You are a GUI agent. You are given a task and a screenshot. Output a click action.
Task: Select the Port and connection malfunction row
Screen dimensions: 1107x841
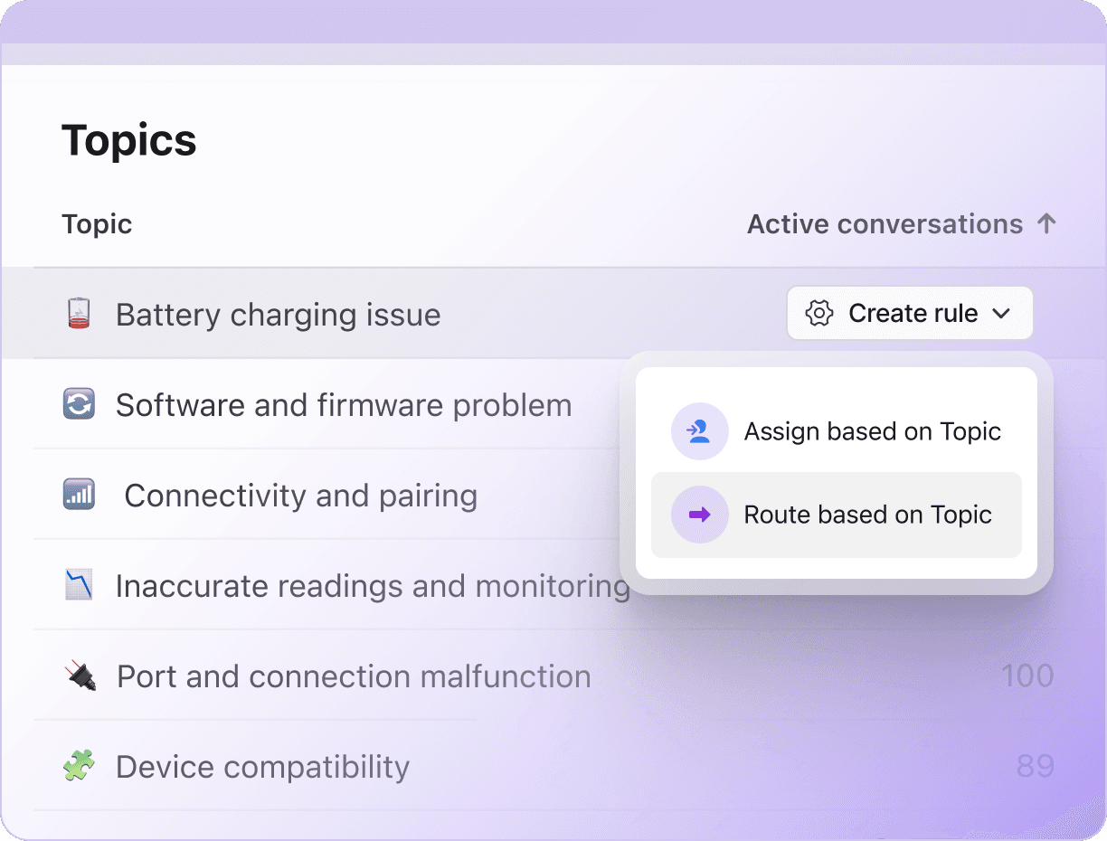click(354, 676)
